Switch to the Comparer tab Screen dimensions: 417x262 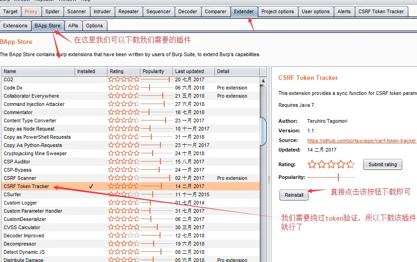(216, 12)
